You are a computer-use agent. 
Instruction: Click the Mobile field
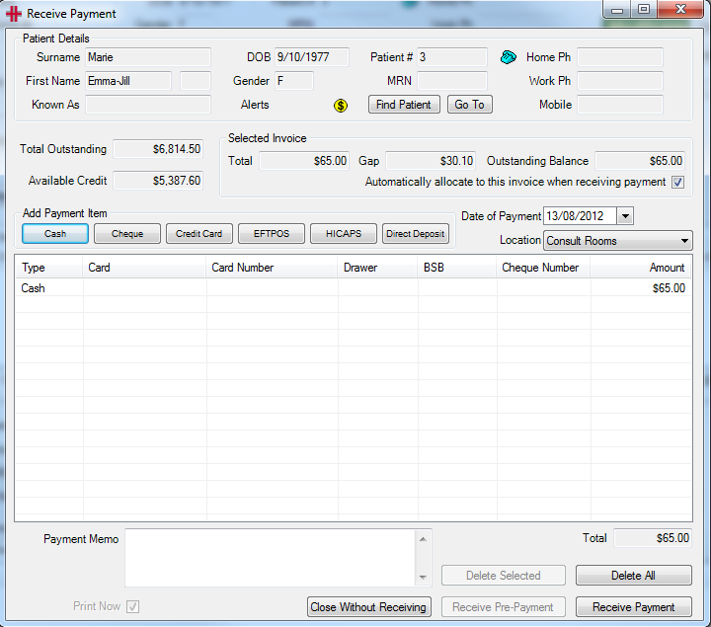pyautogui.click(x=620, y=105)
